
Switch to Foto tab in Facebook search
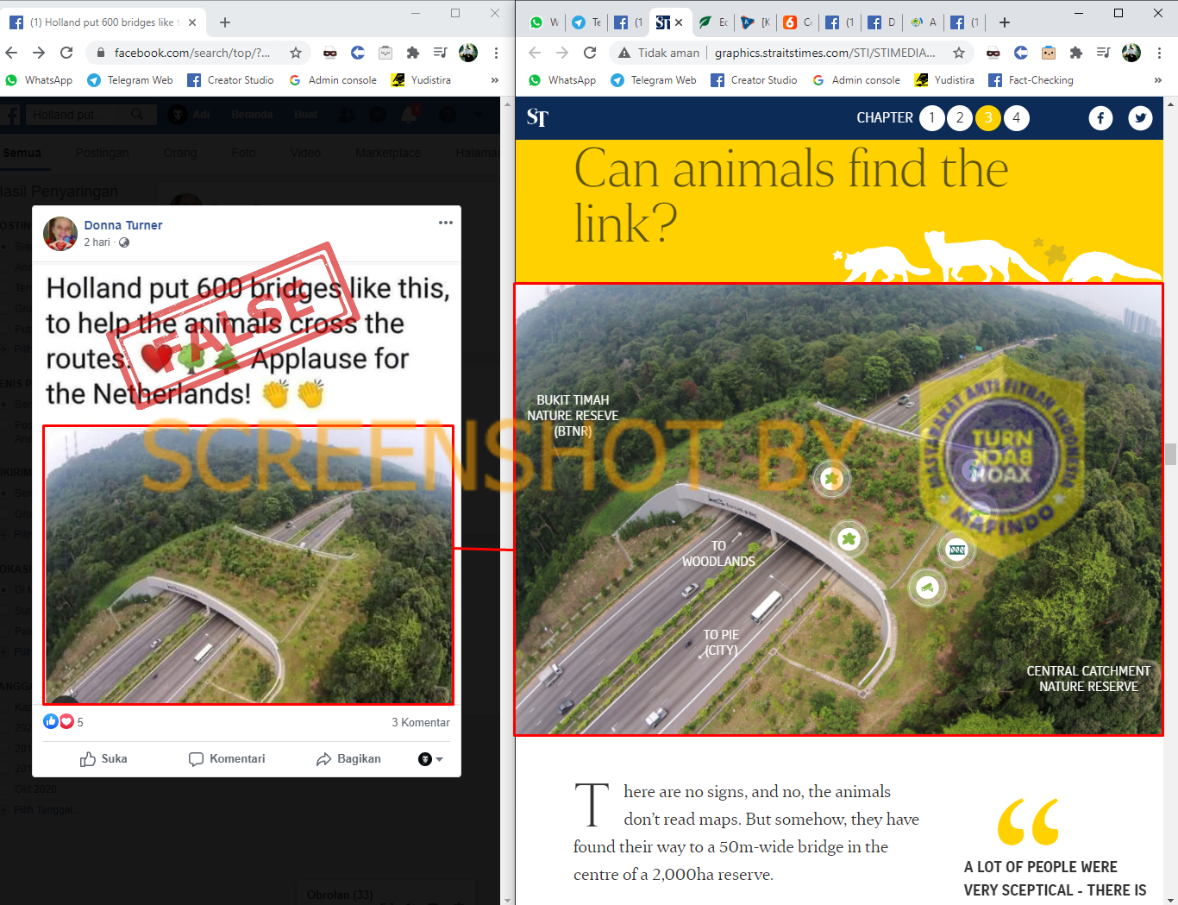pos(243,153)
